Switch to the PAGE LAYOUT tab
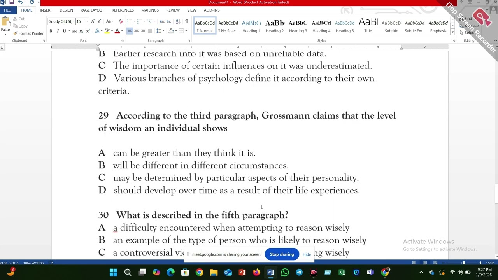 point(92,10)
